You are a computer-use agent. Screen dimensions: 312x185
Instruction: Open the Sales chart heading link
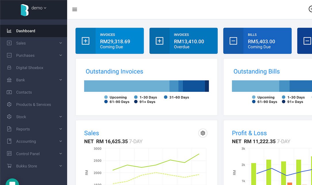91,133
